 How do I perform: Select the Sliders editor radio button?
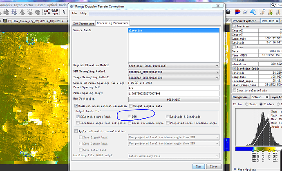point(261,104)
